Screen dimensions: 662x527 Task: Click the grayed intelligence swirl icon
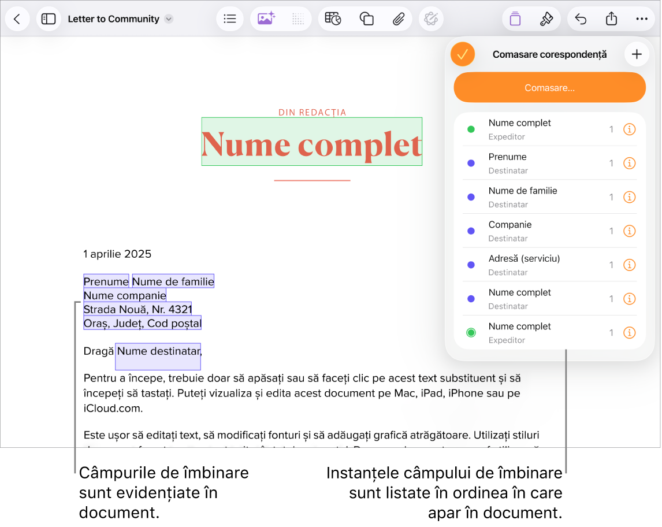tap(431, 19)
